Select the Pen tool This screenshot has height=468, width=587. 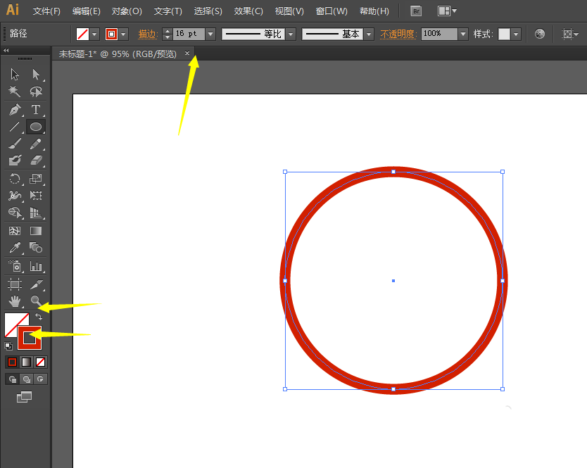pos(15,110)
